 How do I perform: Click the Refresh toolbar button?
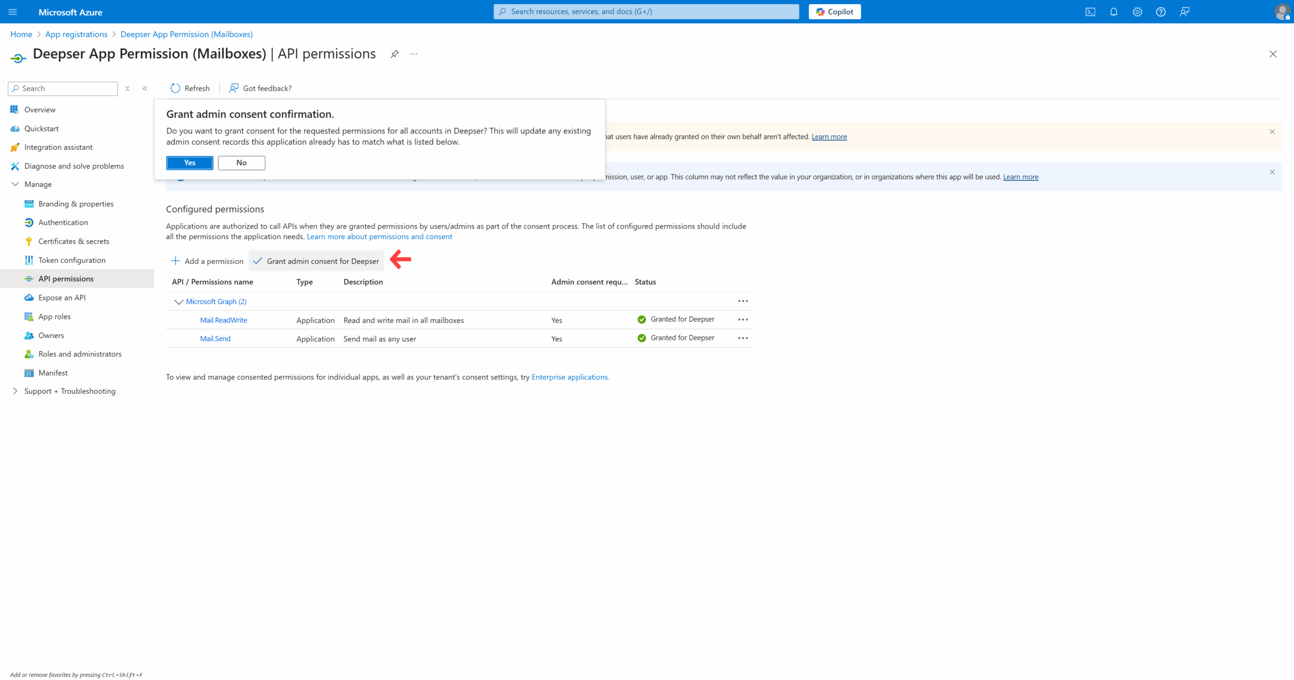point(190,88)
